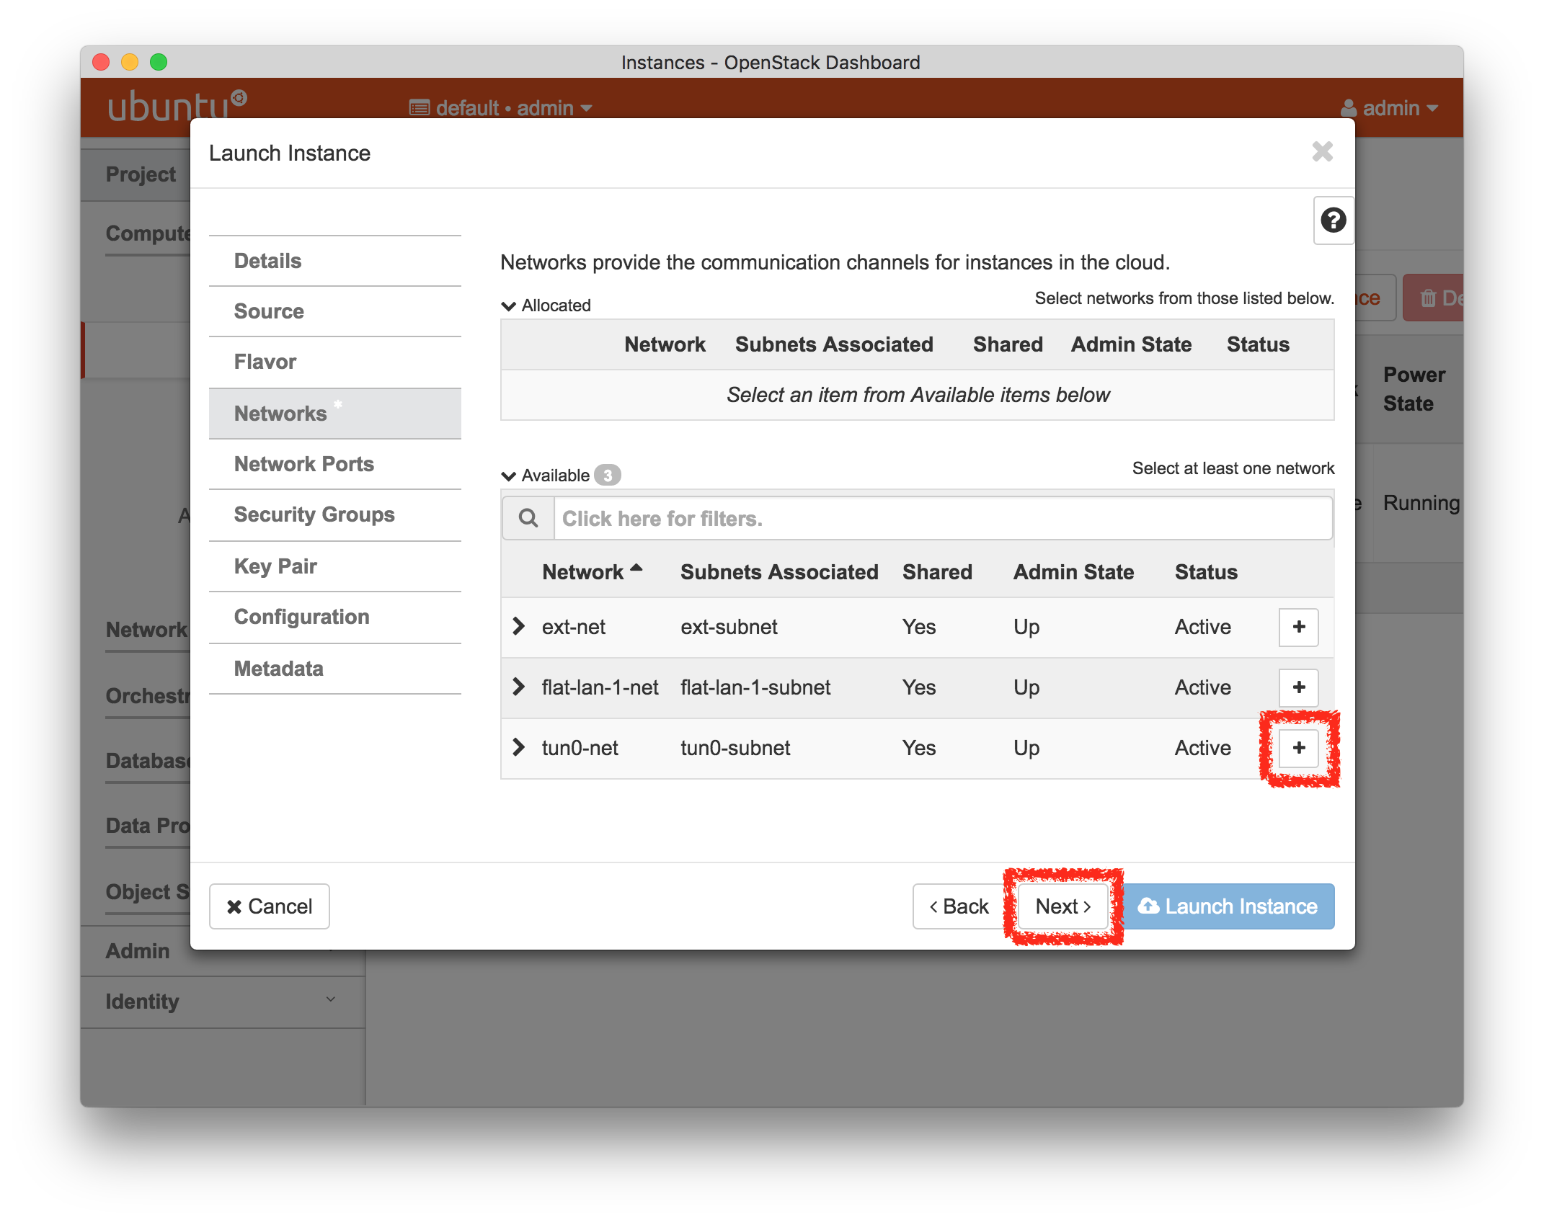This screenshot has height=1222, width=1544.
Task: Select the ext-subnet cell text
Action: click(729, 627)
